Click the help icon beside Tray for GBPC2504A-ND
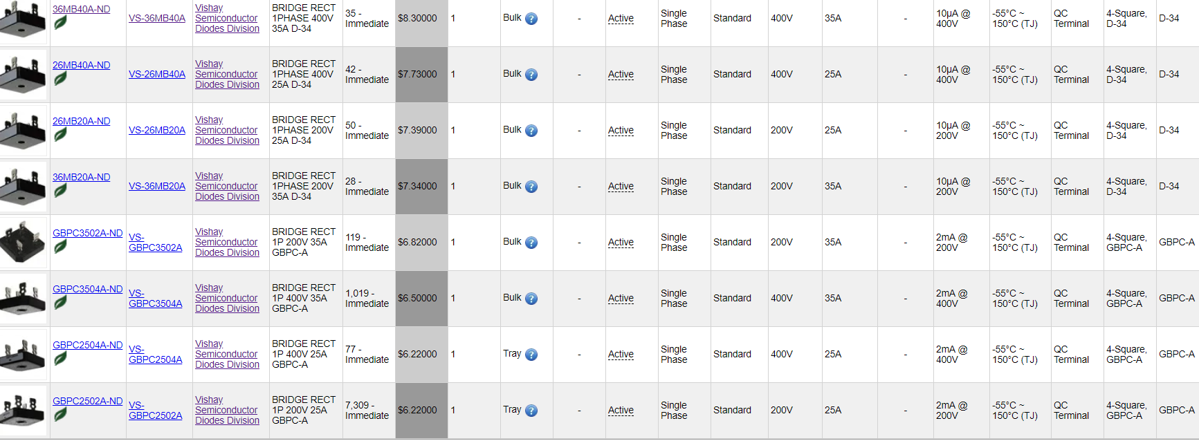The image size is (1199, 441). point(531,355)
